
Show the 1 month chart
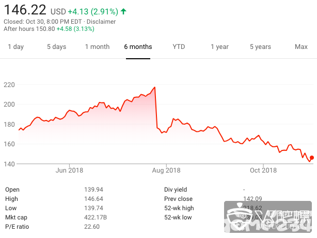[x=97, y=47]
